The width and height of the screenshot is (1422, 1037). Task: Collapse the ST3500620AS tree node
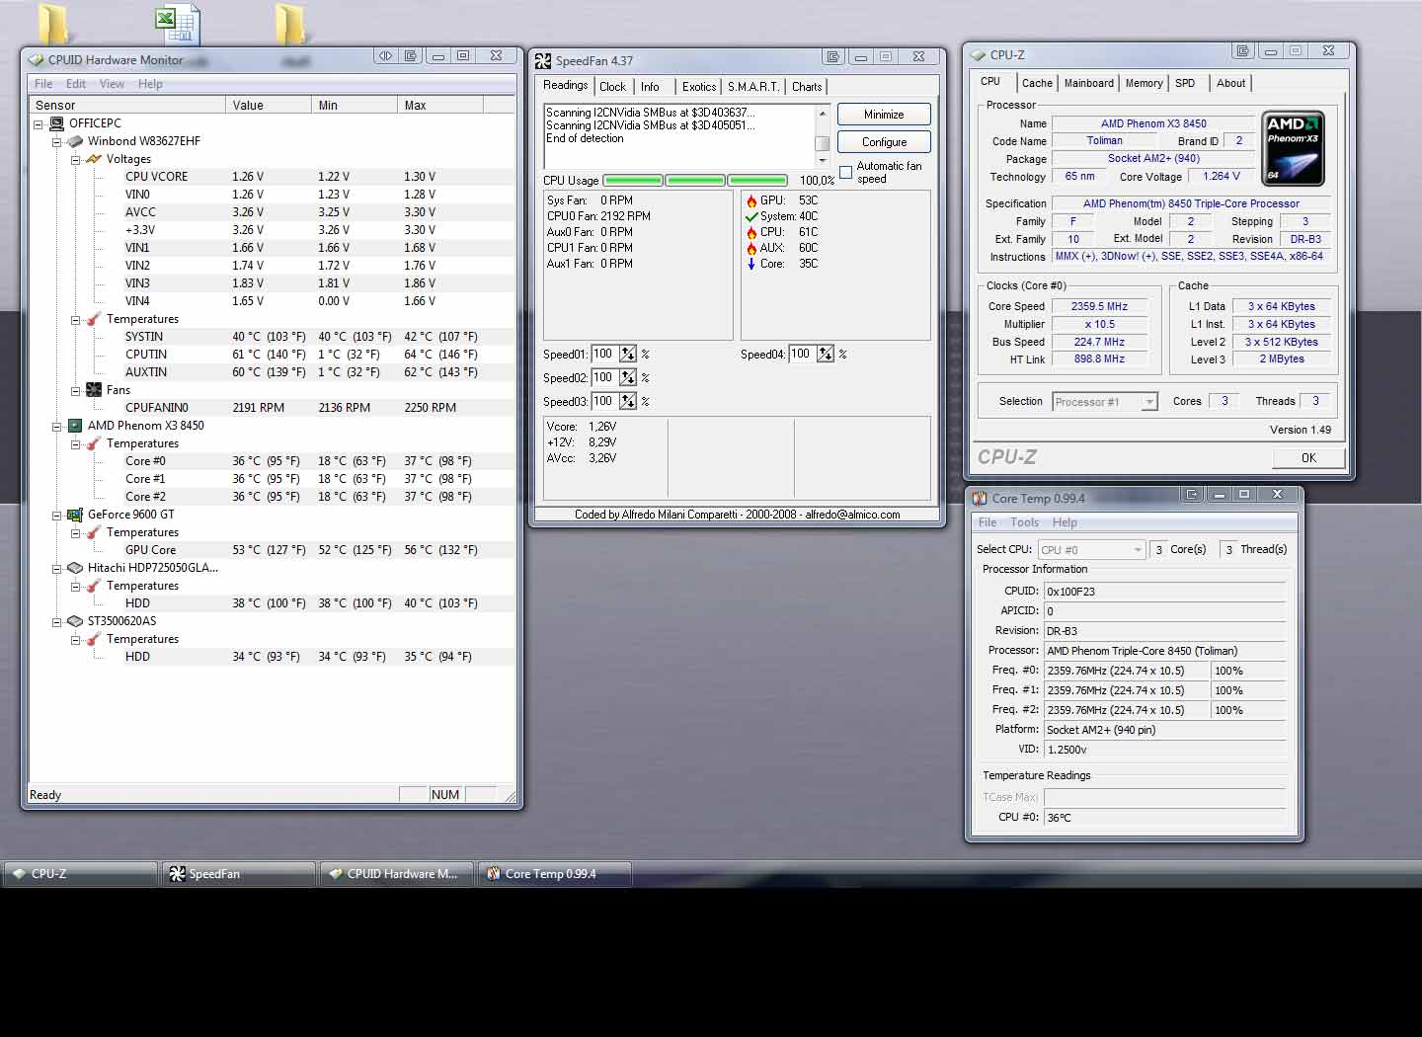tap(57, 622)
